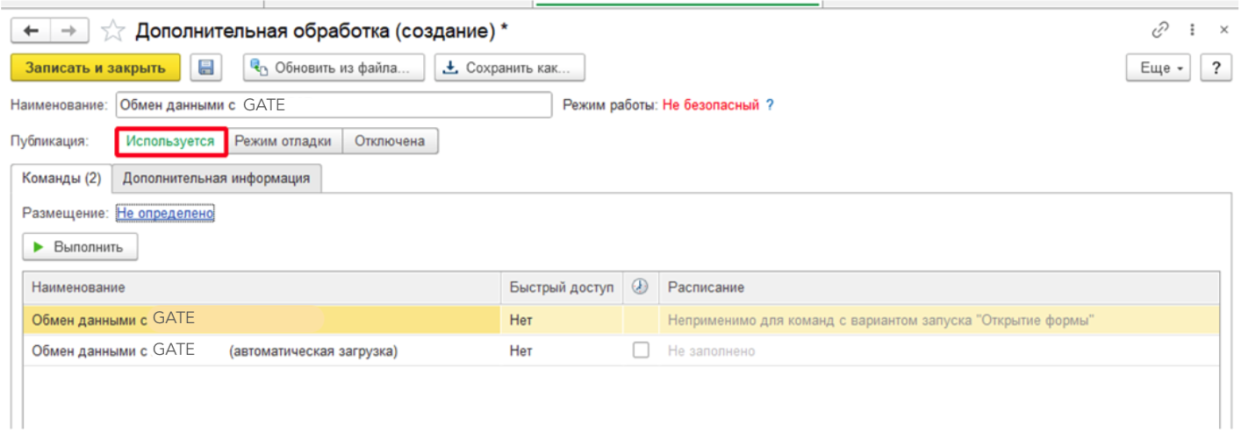
Task: Switch publication to Режим отладки
Action: [283, 141]
